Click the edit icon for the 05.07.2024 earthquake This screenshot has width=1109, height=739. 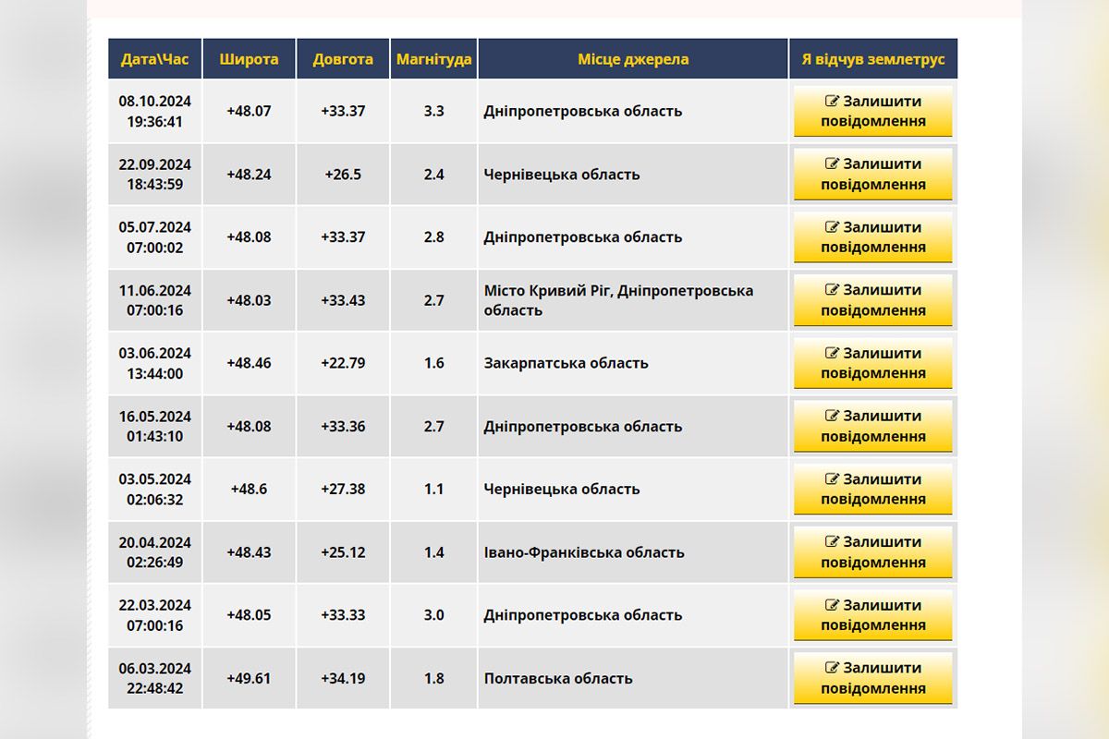point(832,227)
